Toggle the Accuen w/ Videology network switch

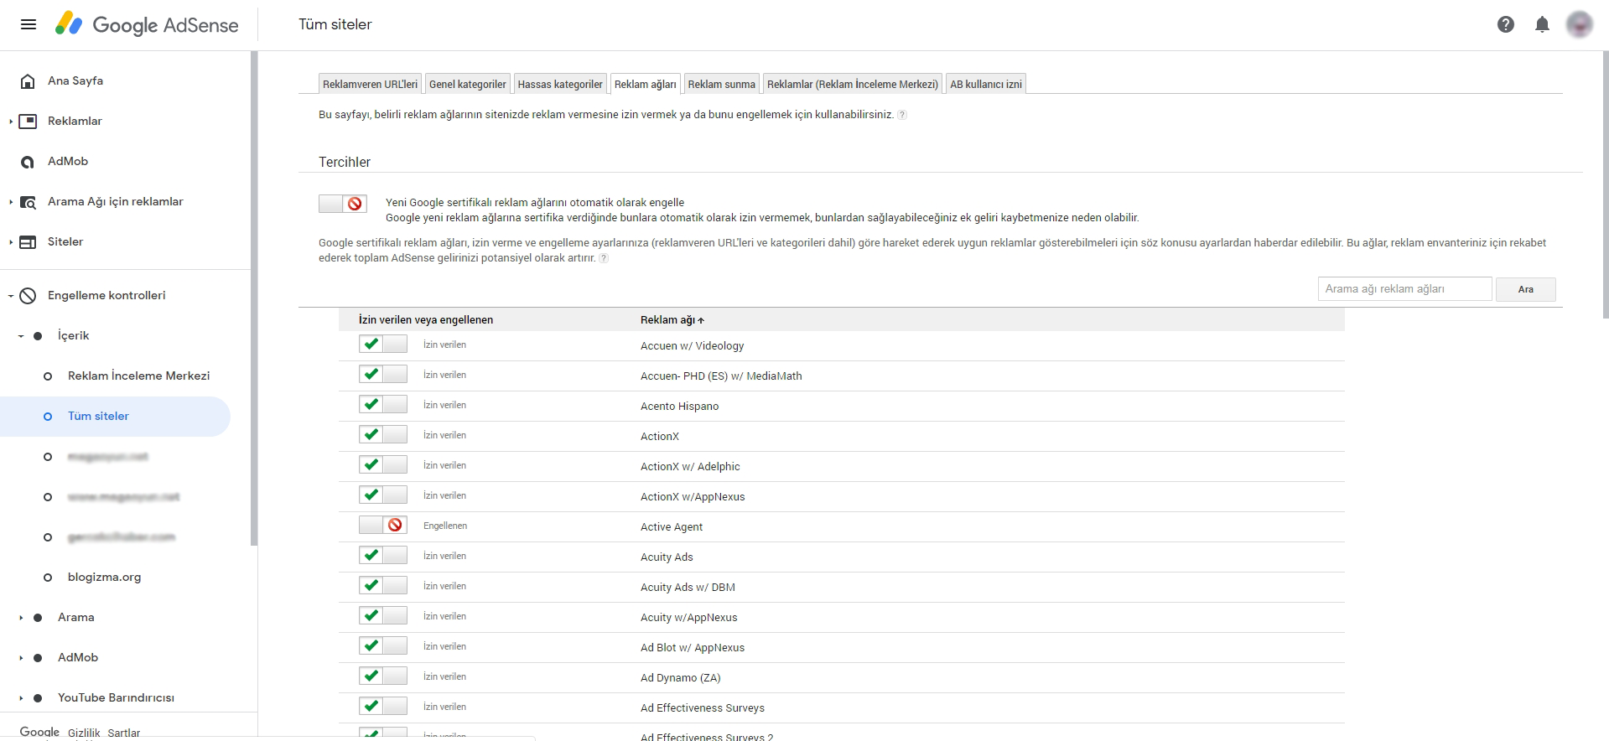pyautogui.click(x=383, y=345)
